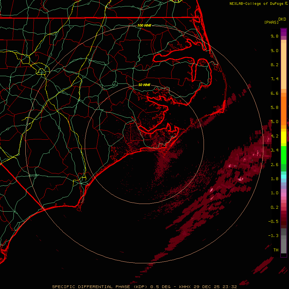Image resolution: width=289 pixels, height=289 pixels.
Task: Select the 9.0 scale value
Action: coord(275,50)
